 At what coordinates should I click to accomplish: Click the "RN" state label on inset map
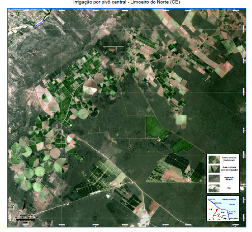(223, 213)
